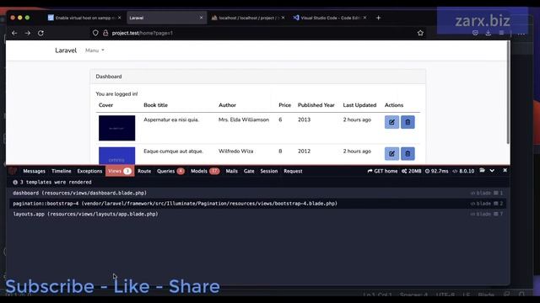Open the Gate debugbar tab
The height and width of the screenshot is (303, 540).
click(x=249, y=171)
